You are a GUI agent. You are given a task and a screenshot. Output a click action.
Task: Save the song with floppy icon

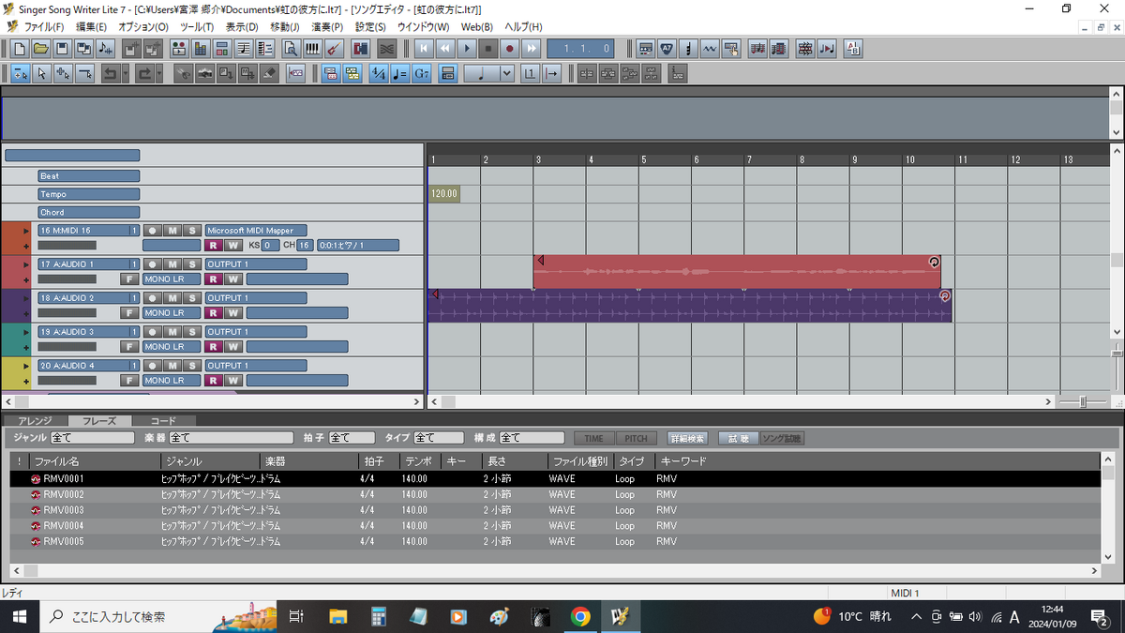tap(63, 48)
